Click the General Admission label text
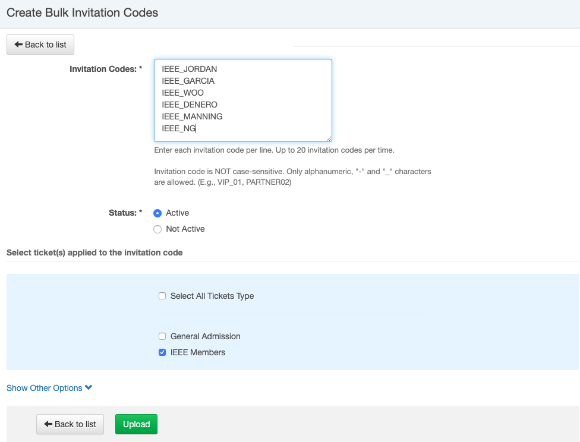The image size is (580, 442). pyautogui.click(x=205, y=336)
